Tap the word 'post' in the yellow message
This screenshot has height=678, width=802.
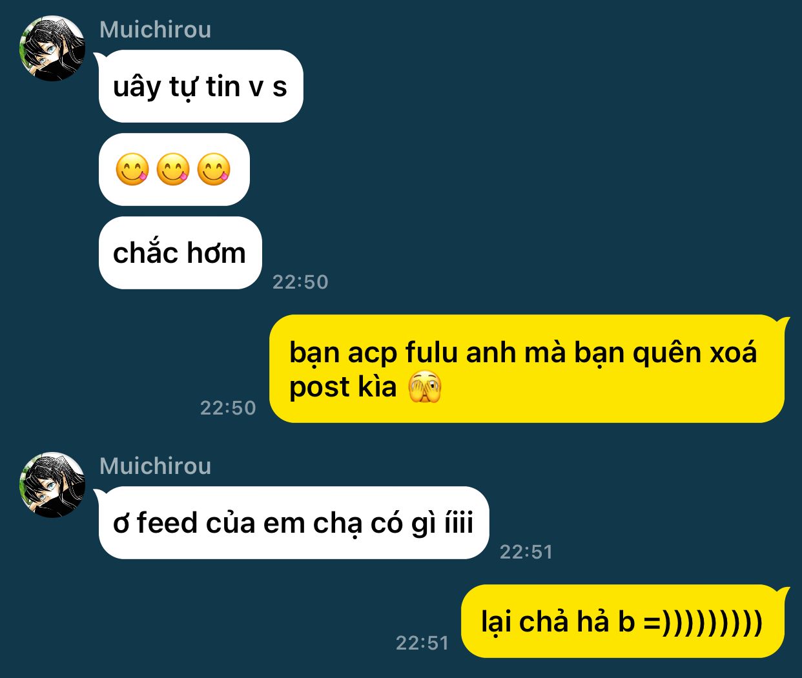click(x=318, y=388)
